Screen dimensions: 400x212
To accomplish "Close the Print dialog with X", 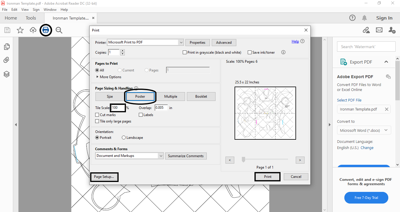I will [x=306, y=30].
